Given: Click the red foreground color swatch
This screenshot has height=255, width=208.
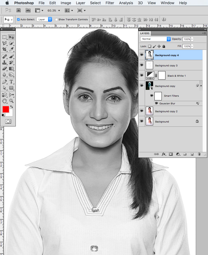Looking at the screenshot, I should pos(6,109).
